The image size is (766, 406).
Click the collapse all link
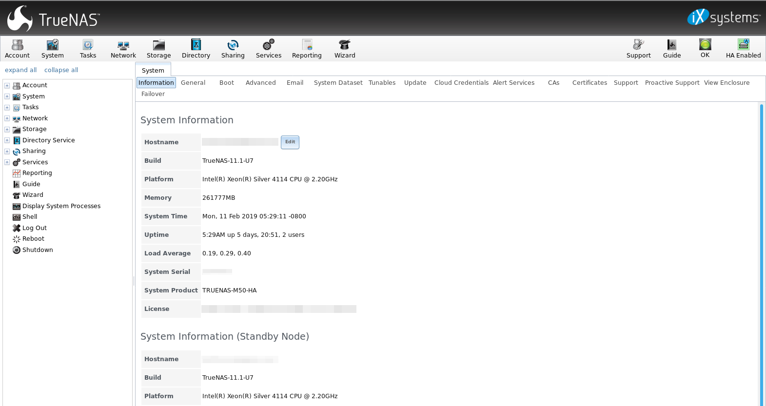[61, 70]
